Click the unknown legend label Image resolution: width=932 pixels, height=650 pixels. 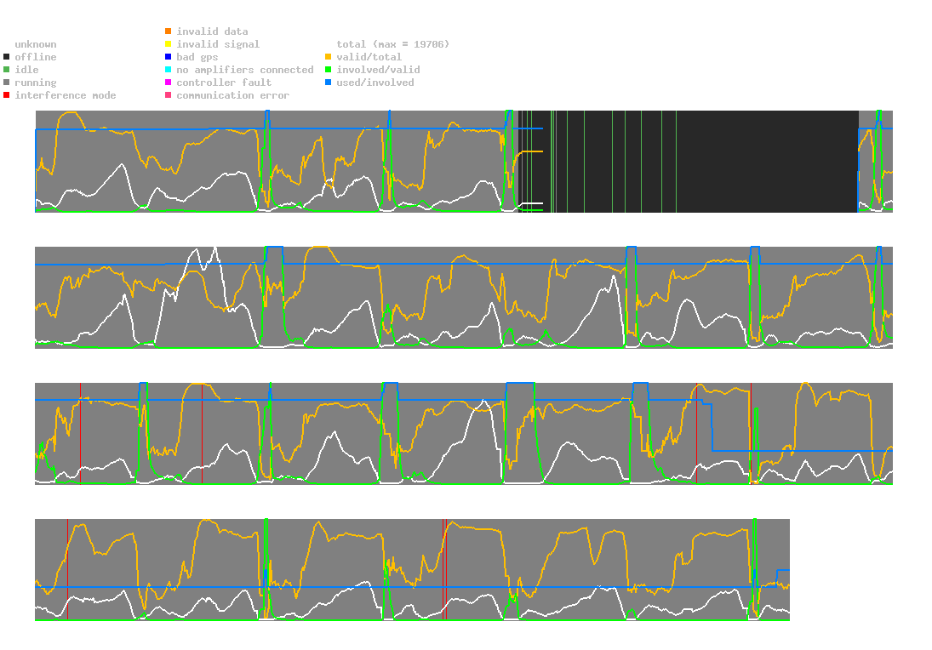pyautogui.click(x=36, y=44)
